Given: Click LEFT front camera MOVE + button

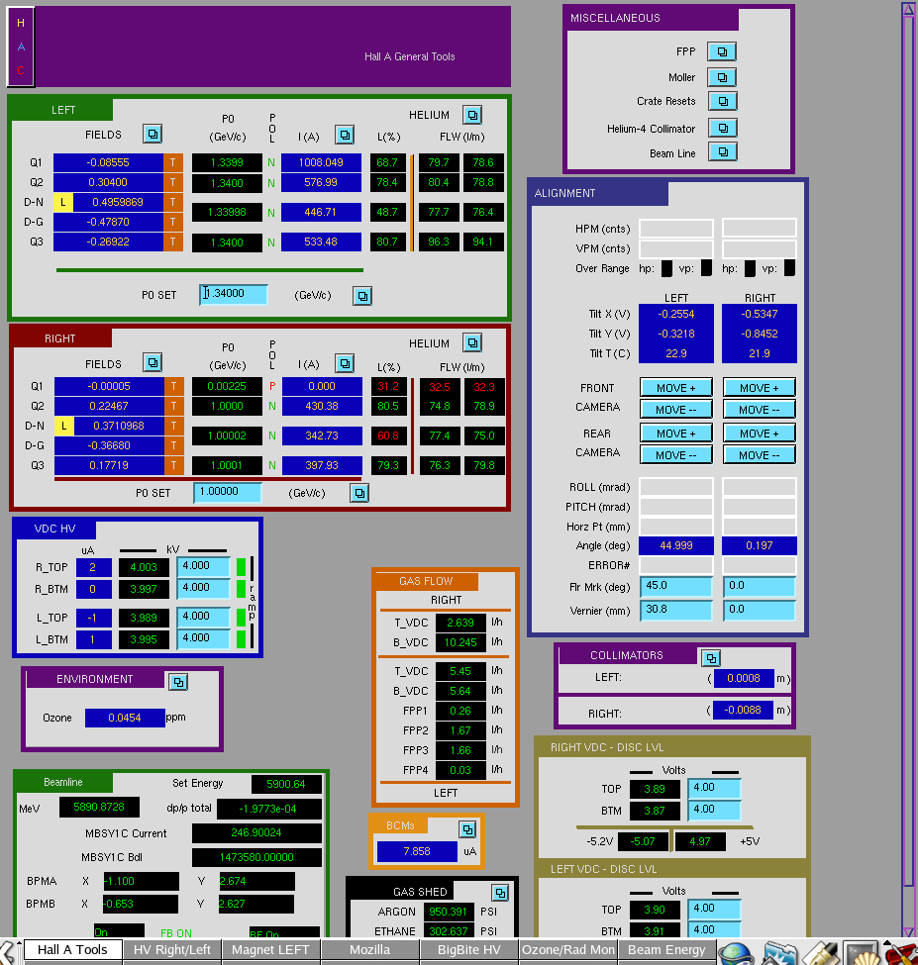Looking at the screenshot, I should pyautogui.click(x=676, y=388).
